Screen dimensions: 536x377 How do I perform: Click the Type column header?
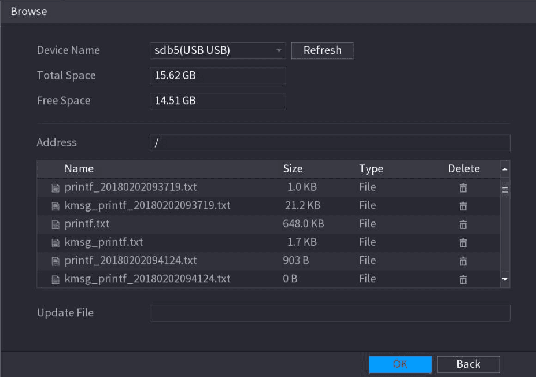(371, 169)
